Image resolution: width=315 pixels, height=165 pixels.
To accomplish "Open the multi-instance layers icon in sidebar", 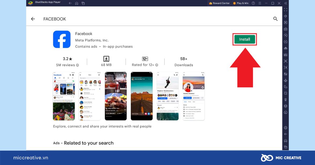I will click(x=286, y=106).
